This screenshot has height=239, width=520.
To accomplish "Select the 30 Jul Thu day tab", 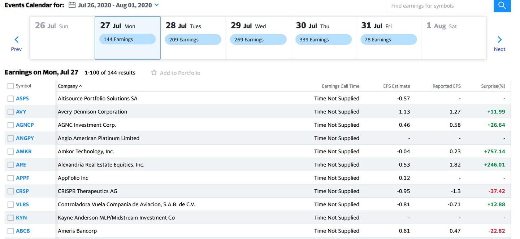I will [x=323, y=38].
